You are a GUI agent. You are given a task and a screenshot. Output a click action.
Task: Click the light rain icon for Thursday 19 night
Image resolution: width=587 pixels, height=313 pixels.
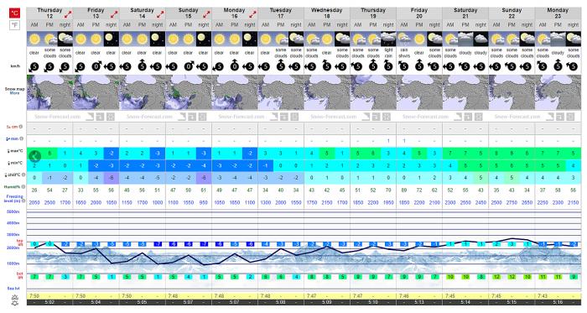coord(388,39)
